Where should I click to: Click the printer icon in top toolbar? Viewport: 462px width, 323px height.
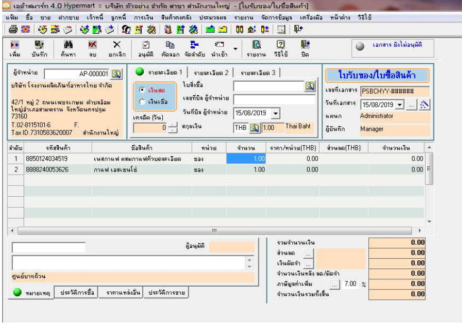click(13, 29)
